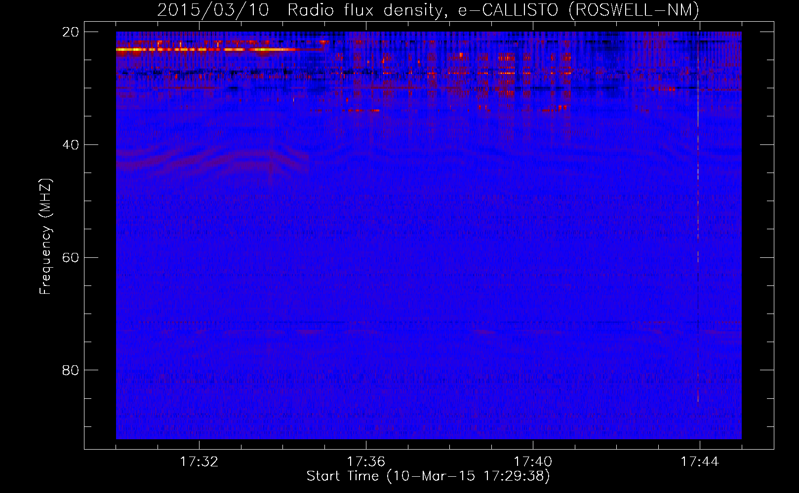Click the 17:44 time tick label

click(700, 462)
